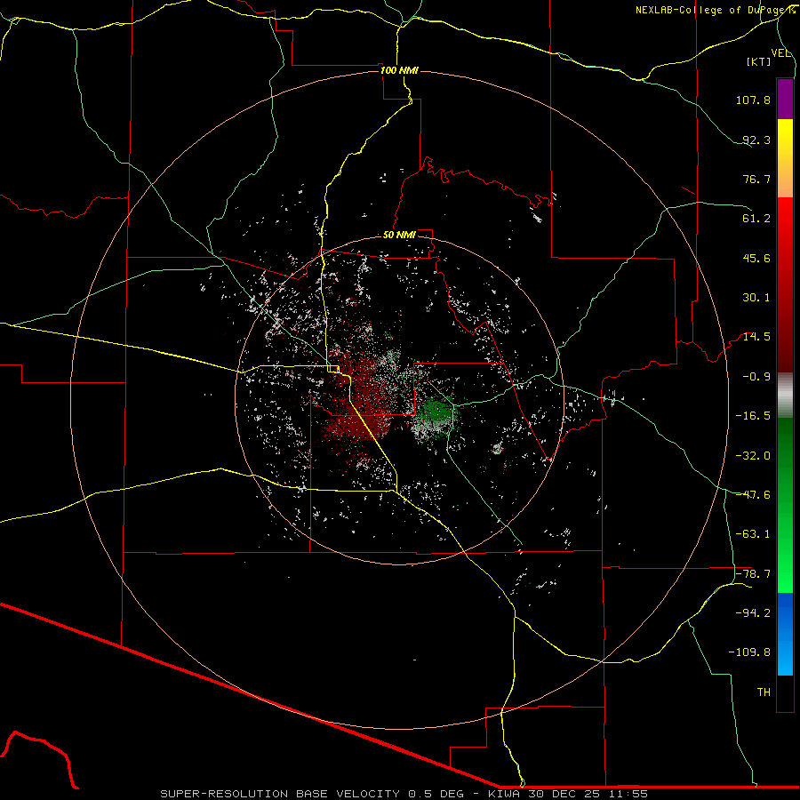Click the purple segment of the color bar
The height and width of the screenshot is (800, 800).
click(785, 99)
